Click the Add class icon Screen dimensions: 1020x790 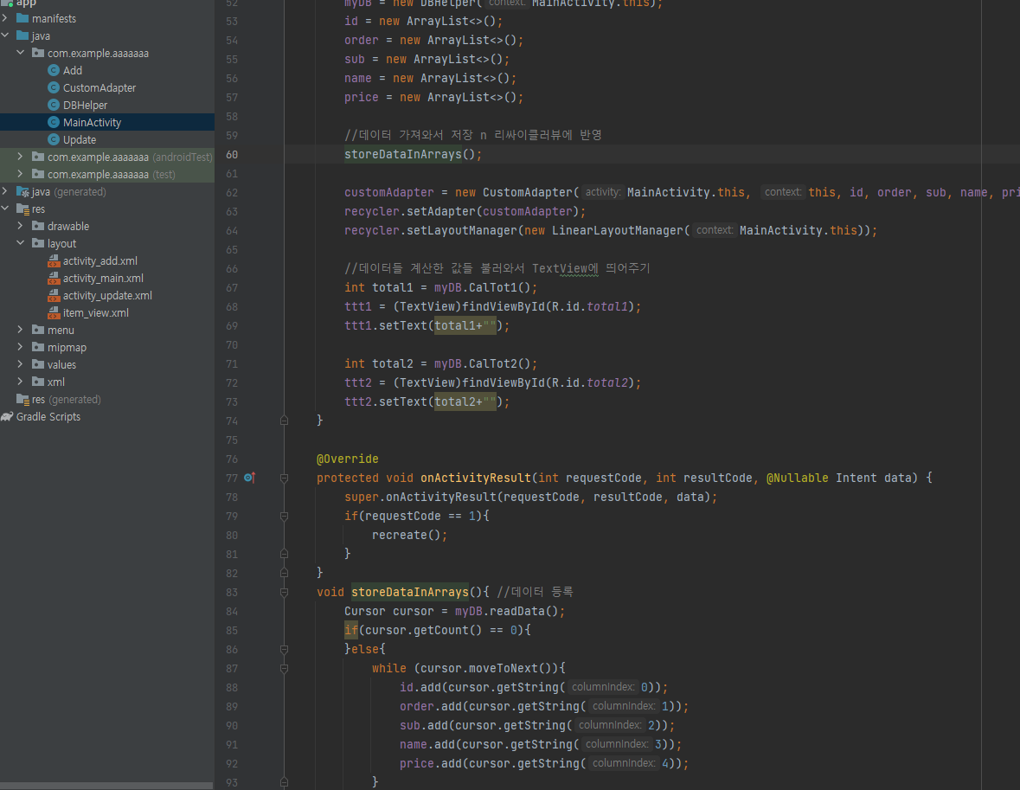tap(54, 70)
